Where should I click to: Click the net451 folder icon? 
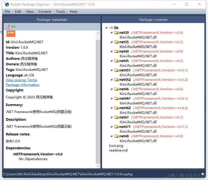coord(116,70)
